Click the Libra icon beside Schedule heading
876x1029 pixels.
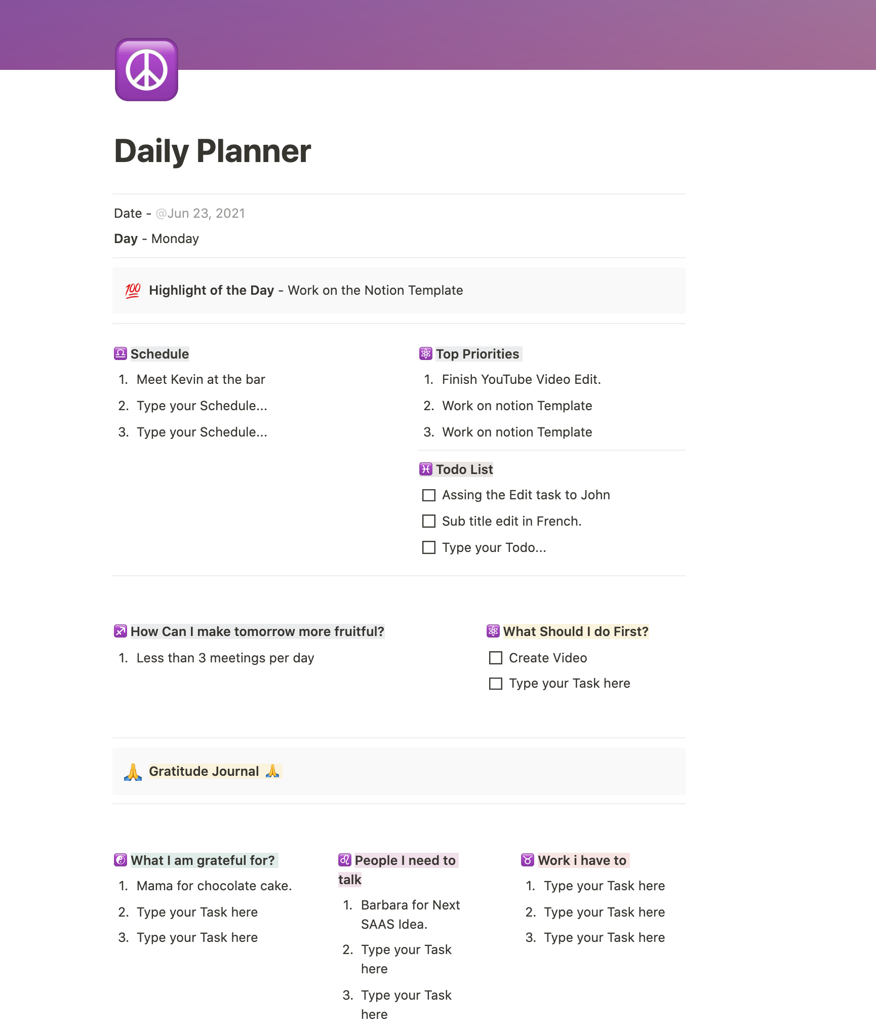(x=121, y=353)
